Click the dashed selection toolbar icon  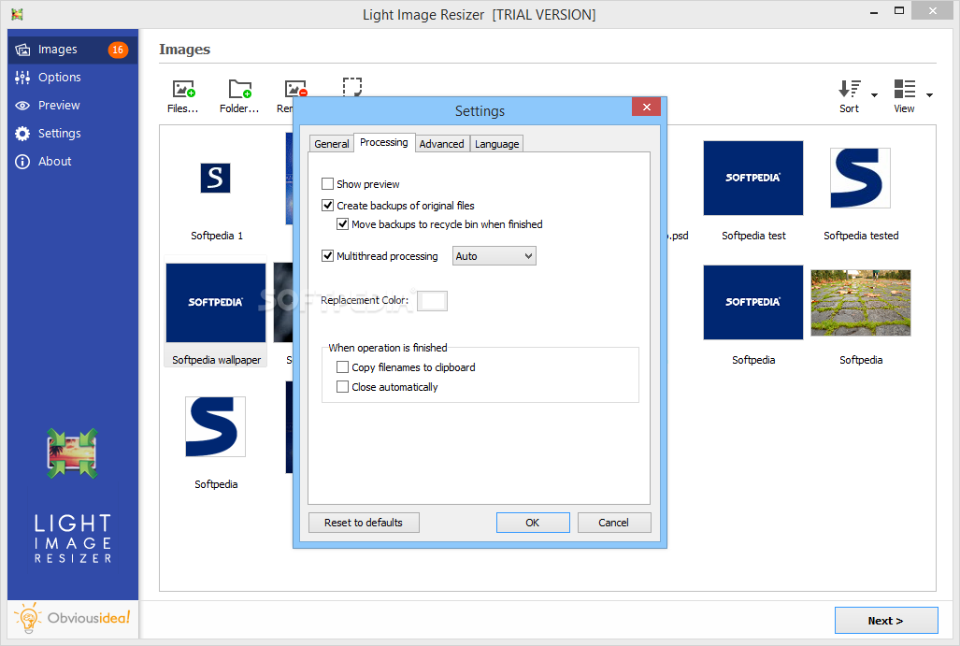(352, 86)
